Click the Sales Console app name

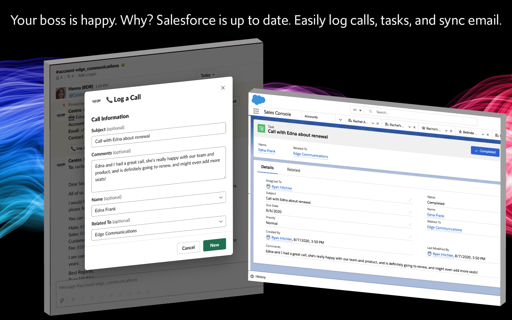[277, 113]
